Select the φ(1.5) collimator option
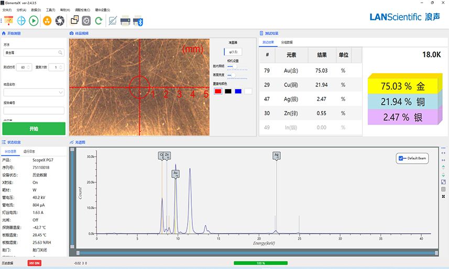Image resolution: width=449 pixels, height=269 pixels. coord(233,52)
